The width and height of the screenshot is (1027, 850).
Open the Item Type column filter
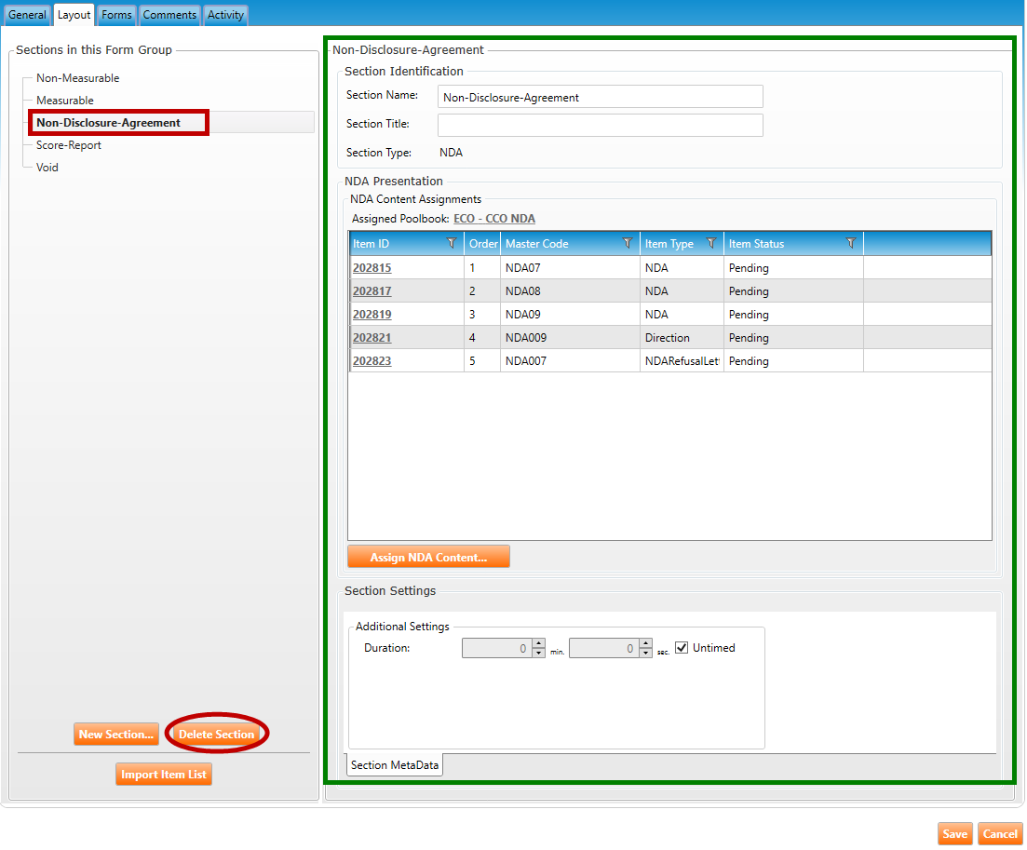pos(711,244)
